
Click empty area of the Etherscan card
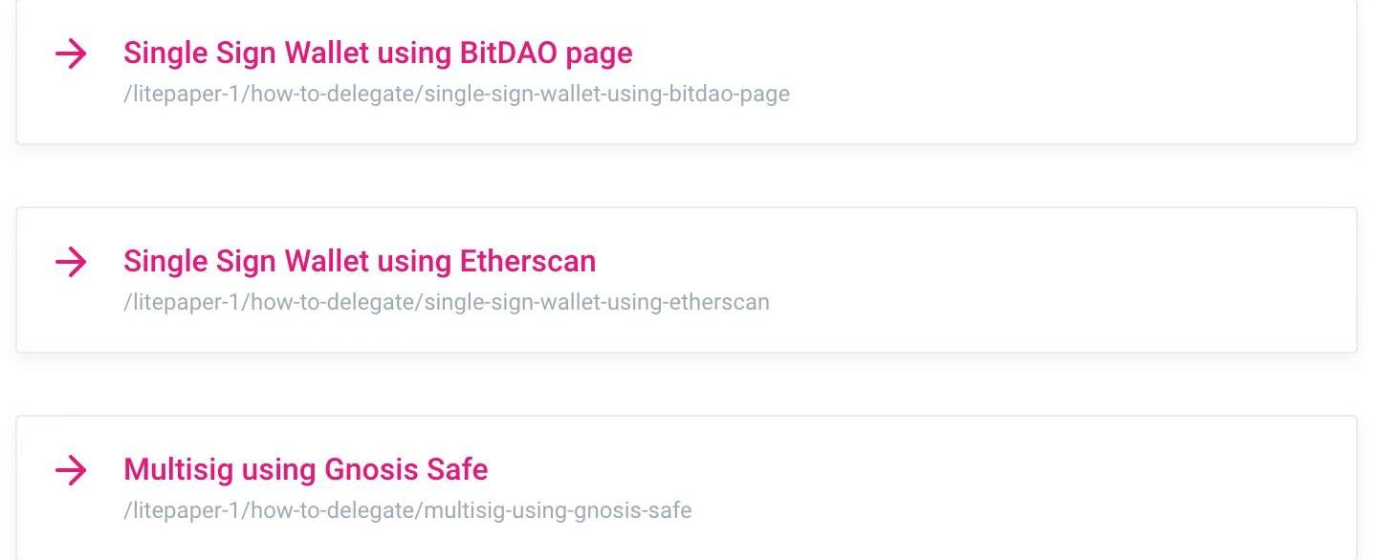pos(1052,281)
